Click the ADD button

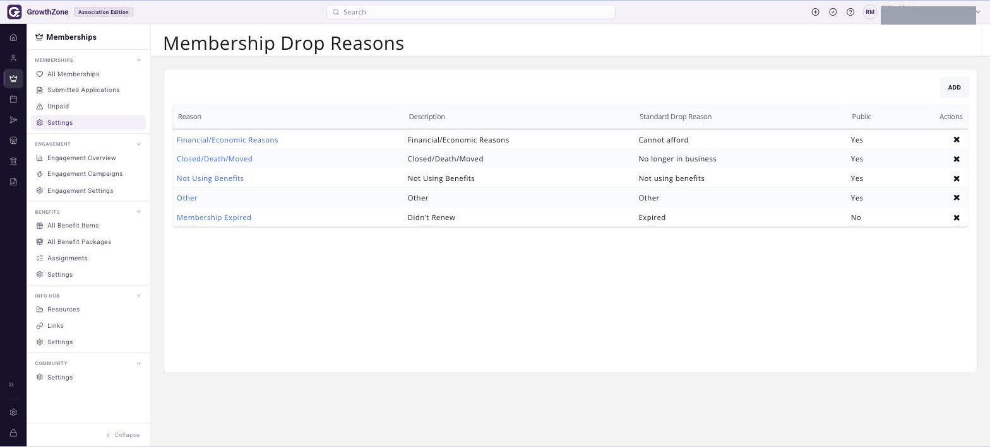pyautogui.click(x=954, y=88)
